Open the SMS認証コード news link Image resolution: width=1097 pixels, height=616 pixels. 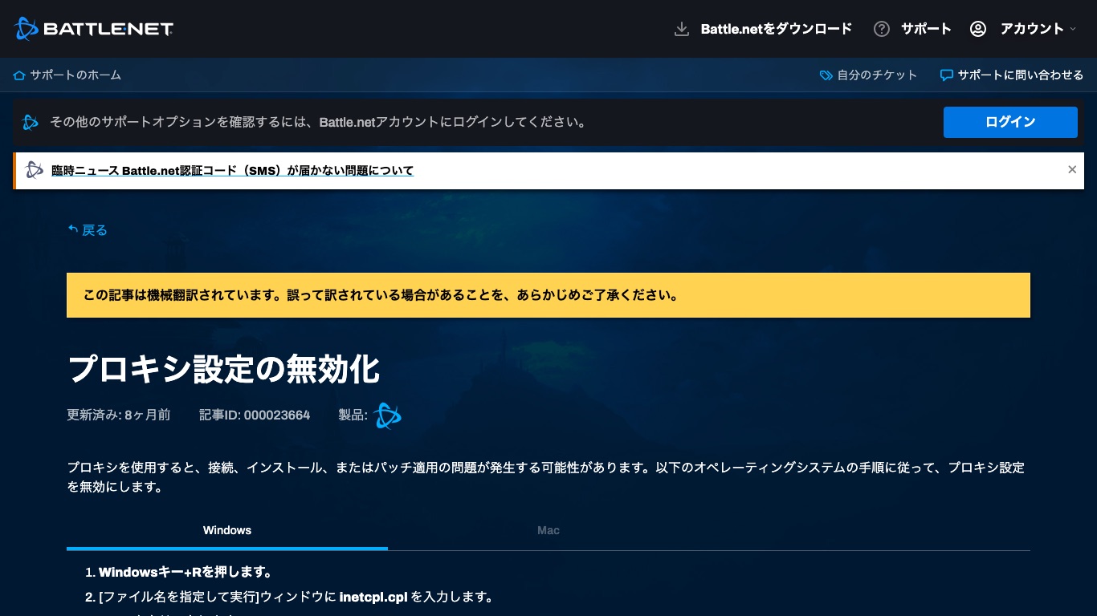point(232,171)
